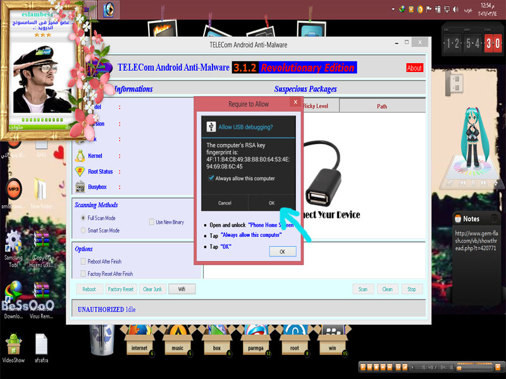Enable Use New Binary checkbox
506x379 pixels.
tap(152, 222)
